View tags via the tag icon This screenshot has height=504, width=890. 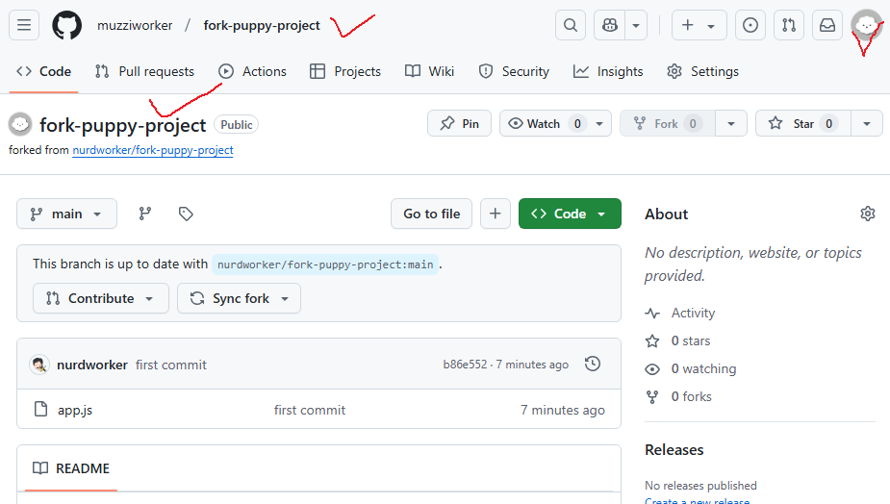tap(186, 214)
